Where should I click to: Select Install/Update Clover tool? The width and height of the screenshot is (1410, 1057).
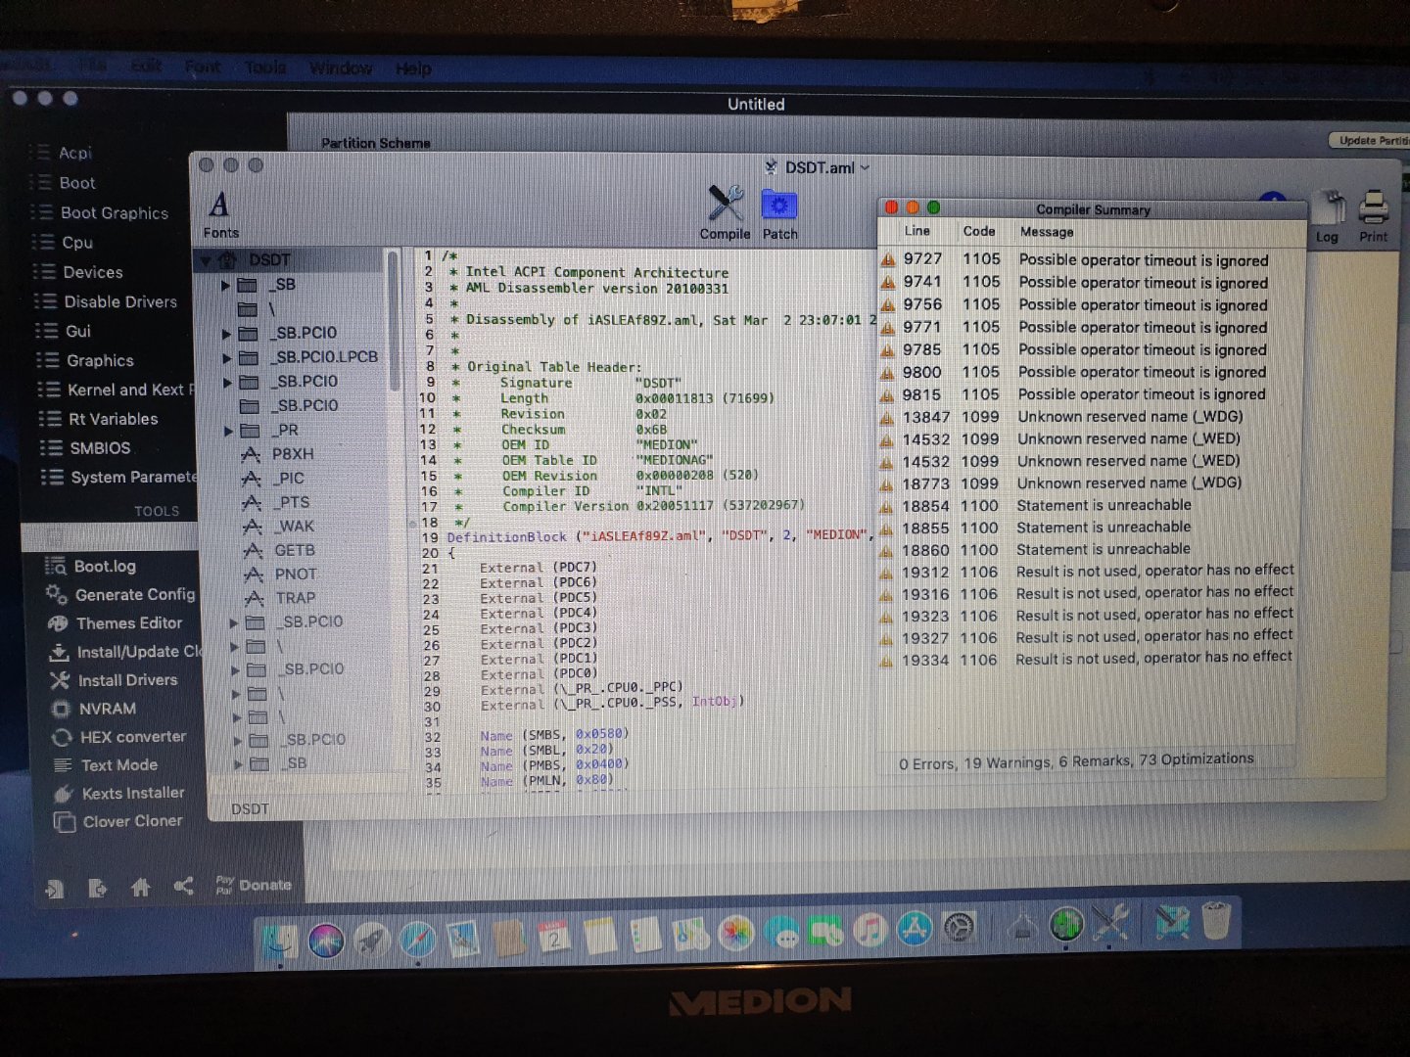[x=125, y=652]
